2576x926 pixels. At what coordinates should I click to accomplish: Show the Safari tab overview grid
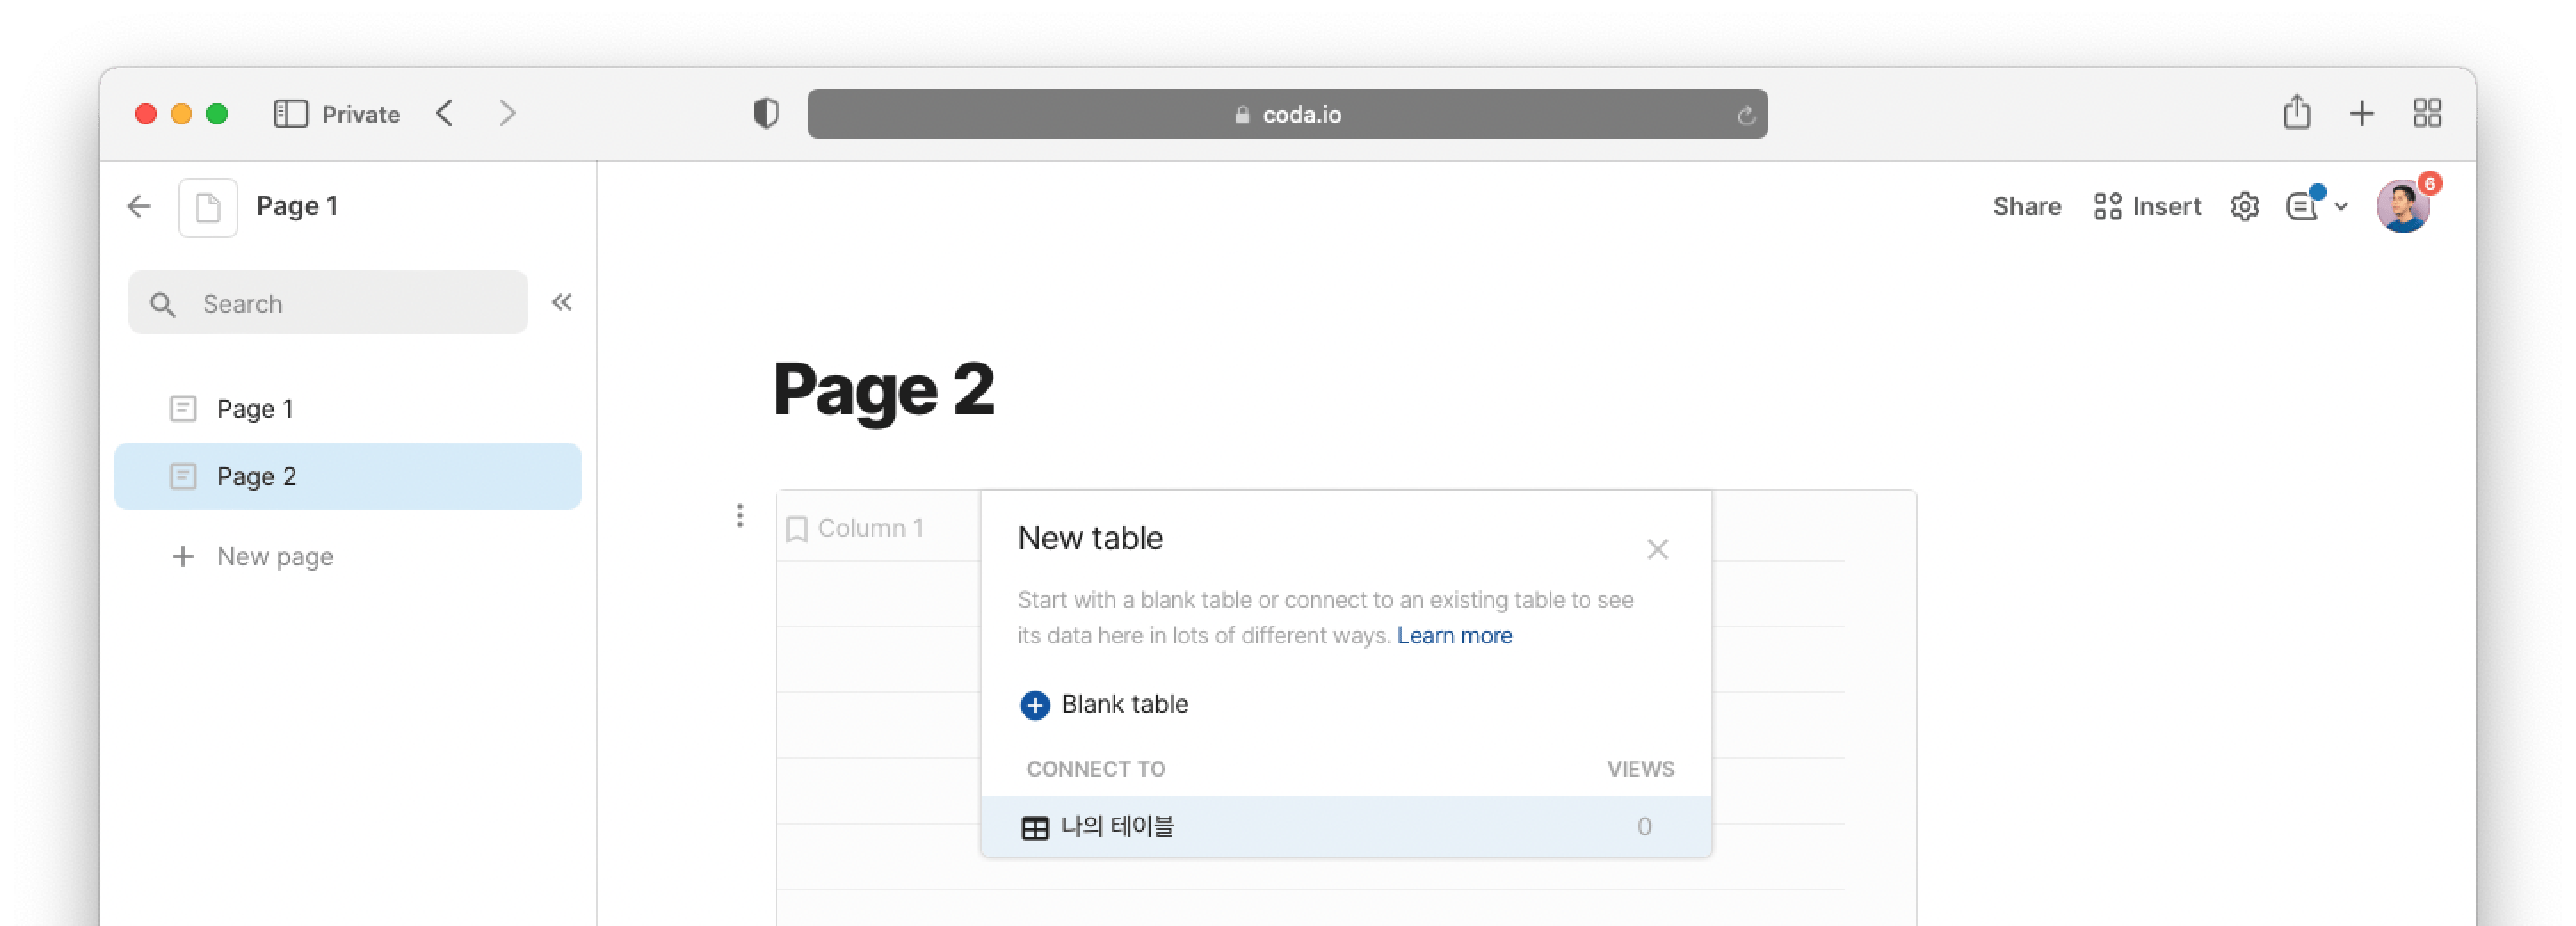click(2427, 113)
